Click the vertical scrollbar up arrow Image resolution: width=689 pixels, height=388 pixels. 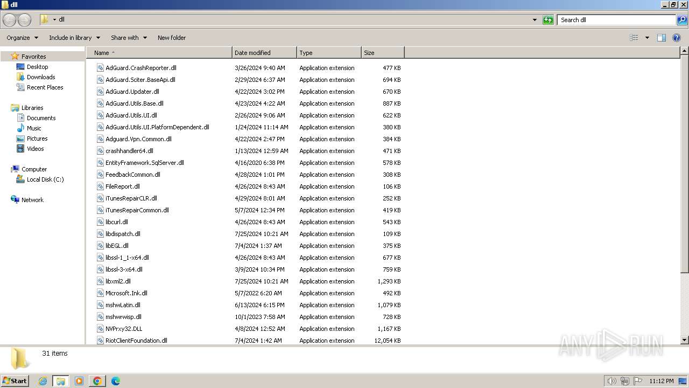tap(685, 51)
